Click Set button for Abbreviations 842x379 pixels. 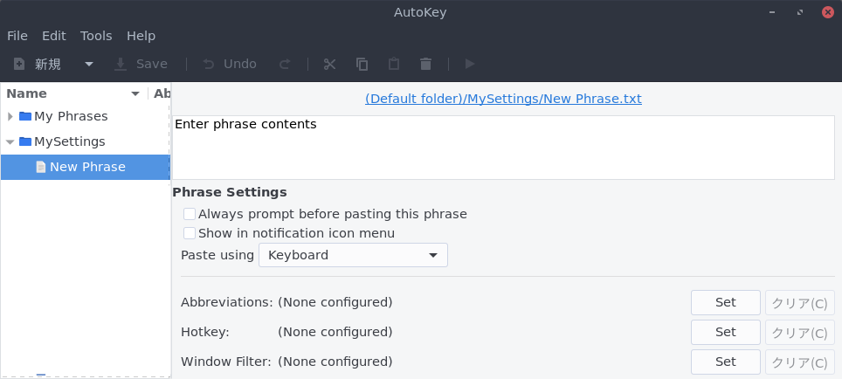coord(726,302)
